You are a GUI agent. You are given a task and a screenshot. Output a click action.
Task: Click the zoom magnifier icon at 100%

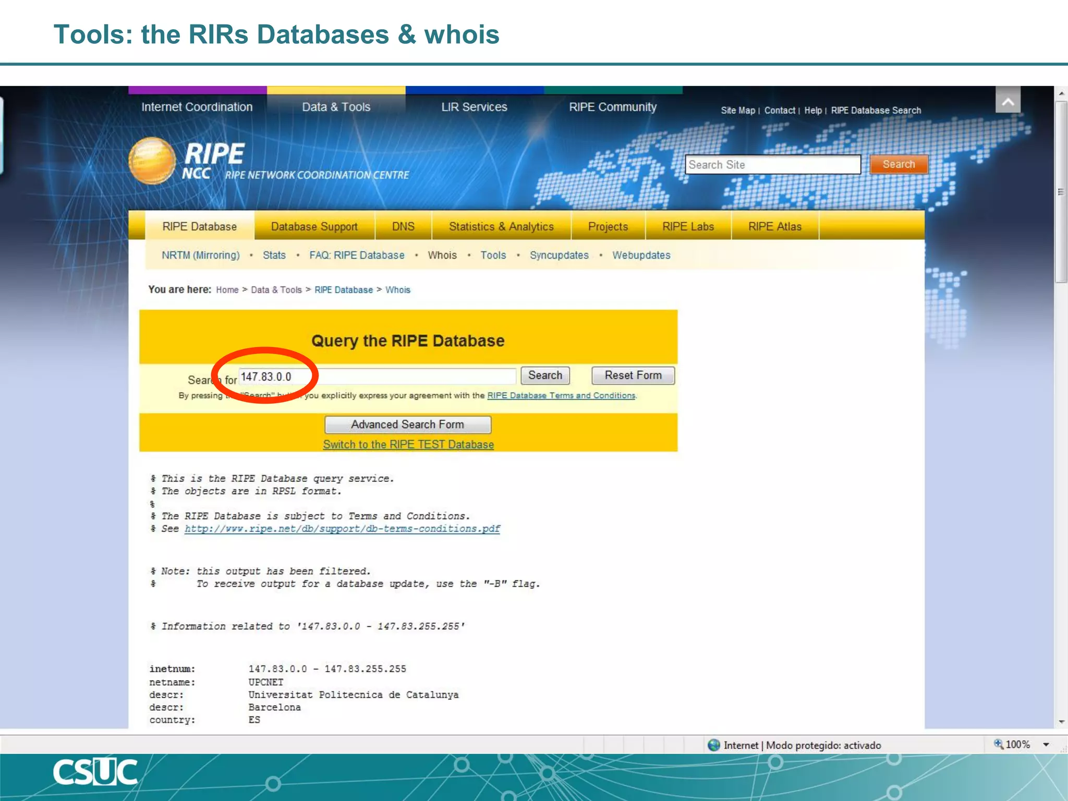[x=998, y=744]
